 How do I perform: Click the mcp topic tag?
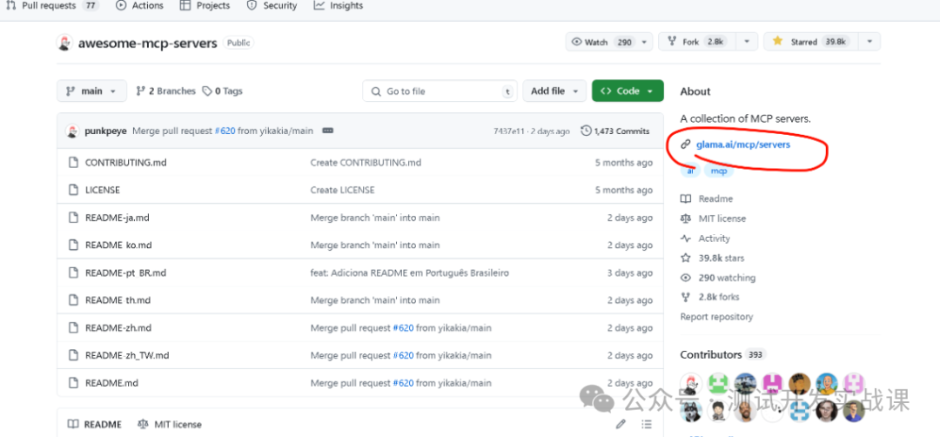[719, 171]
